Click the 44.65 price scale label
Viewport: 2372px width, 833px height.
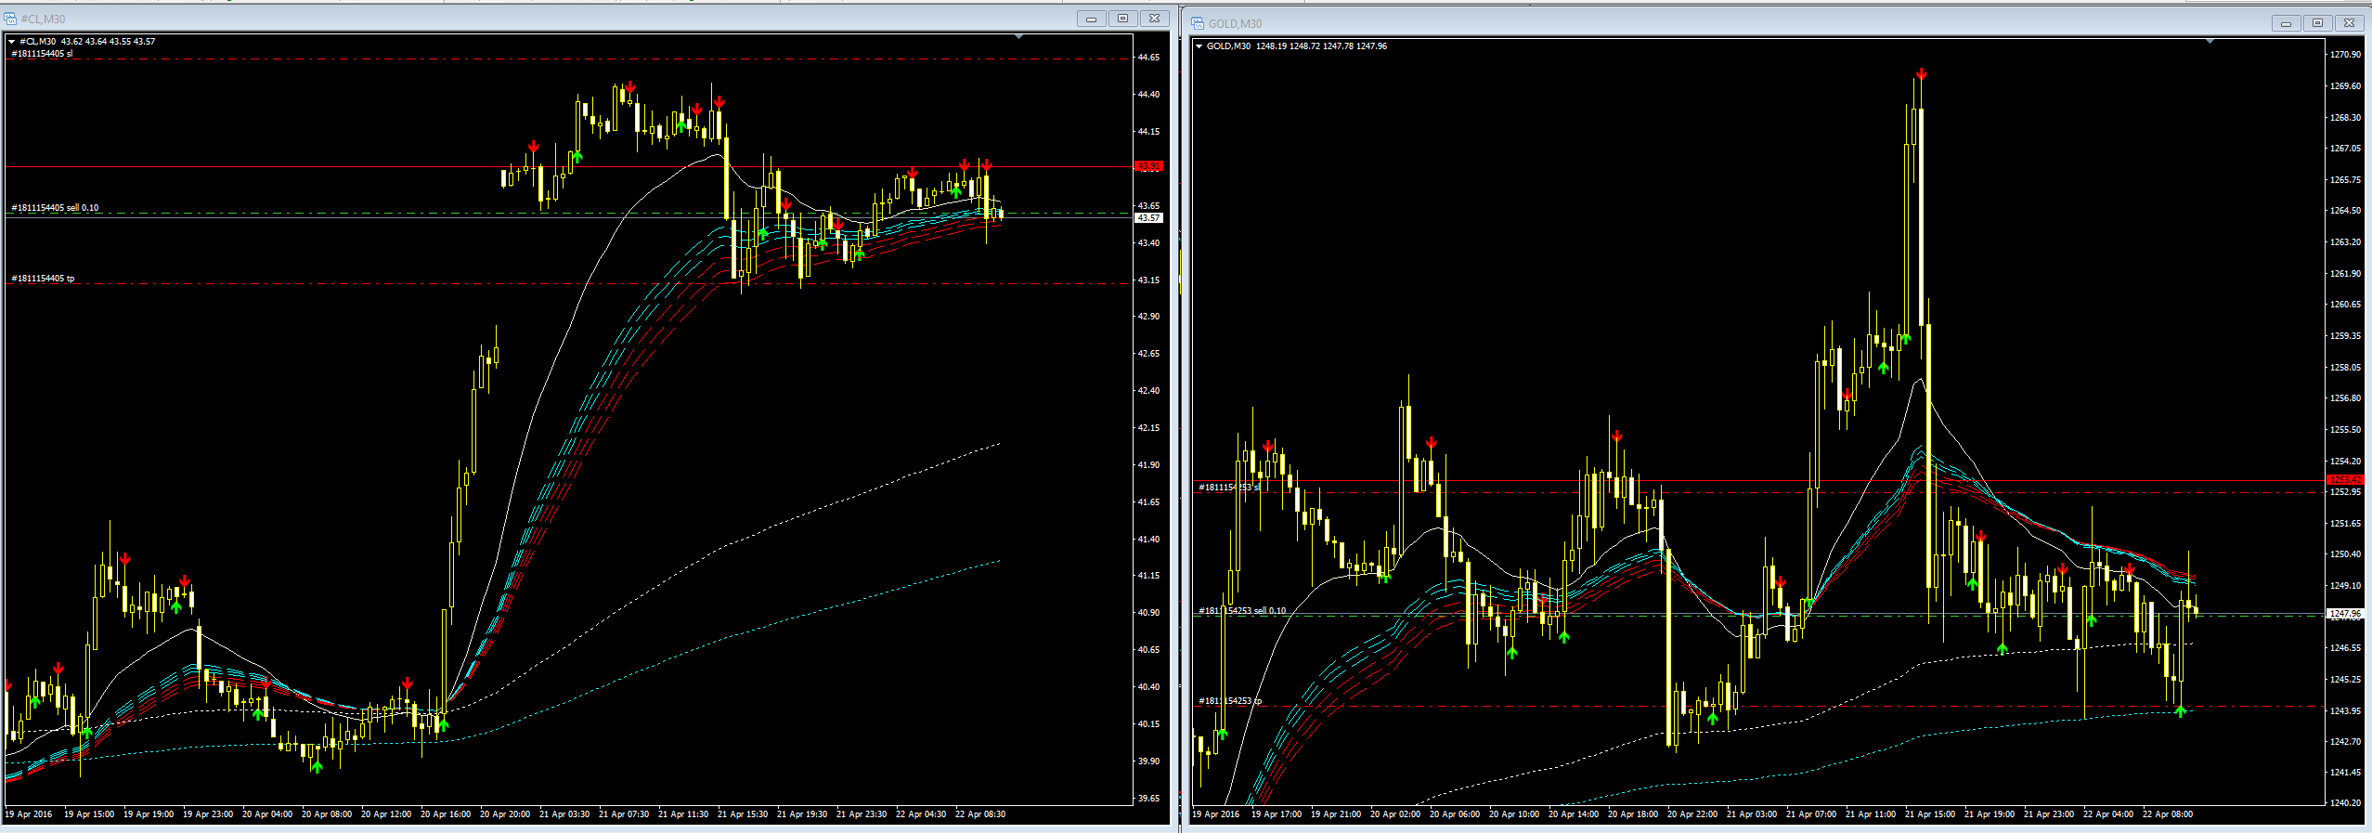1148,58
